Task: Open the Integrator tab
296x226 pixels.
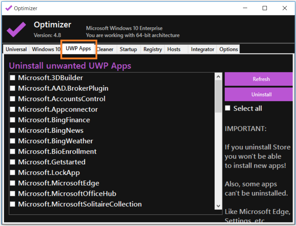Action: [202, 49]
